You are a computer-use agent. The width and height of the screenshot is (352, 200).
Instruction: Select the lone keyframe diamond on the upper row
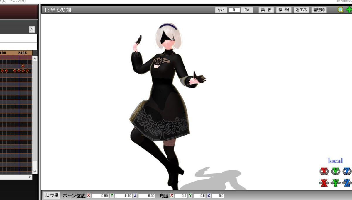[23, 66]
